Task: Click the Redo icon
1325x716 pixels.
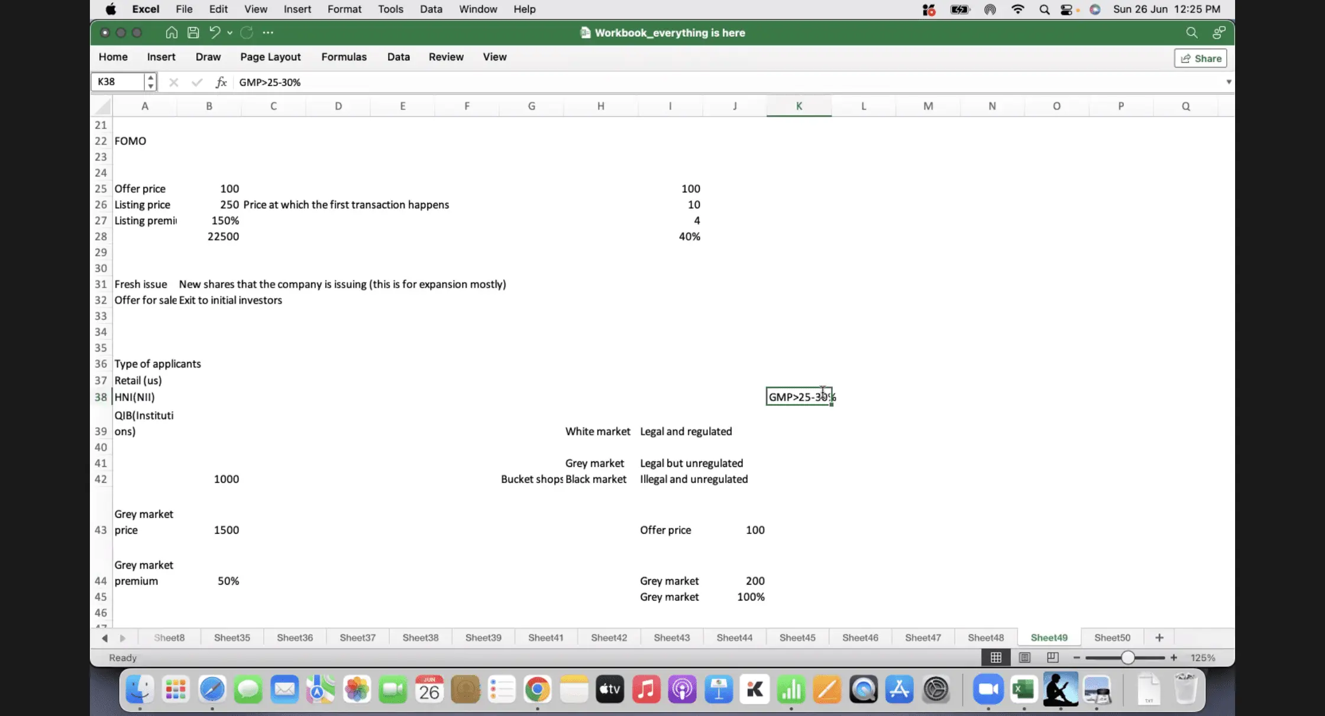Action: coord(247,33)
